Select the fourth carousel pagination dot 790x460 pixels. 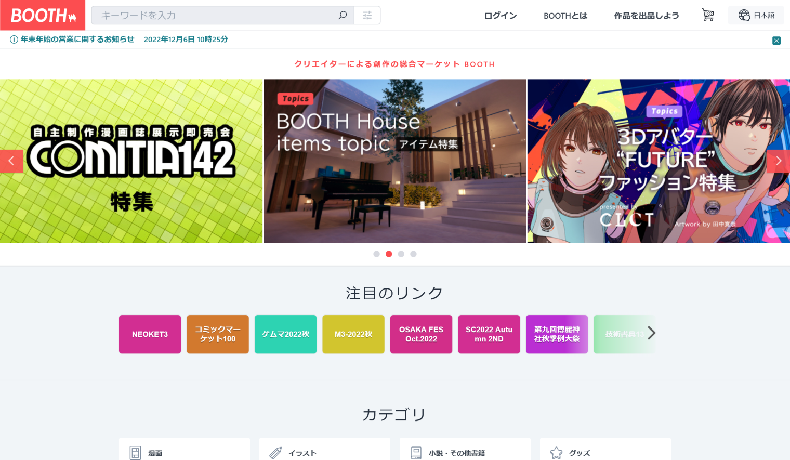413,254
